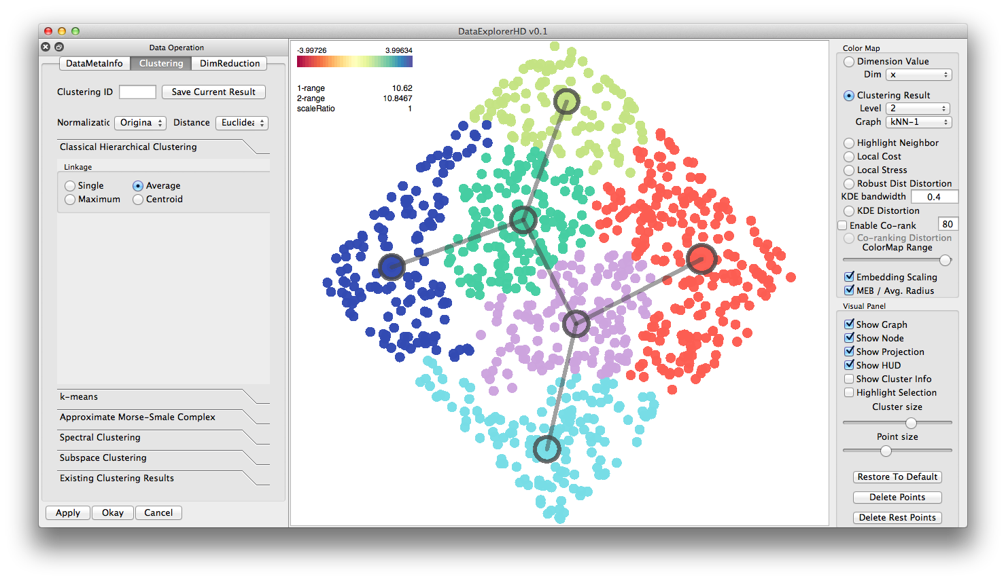
Task: Toggle Show Graph checkbox
Action: tap(849, 324)
